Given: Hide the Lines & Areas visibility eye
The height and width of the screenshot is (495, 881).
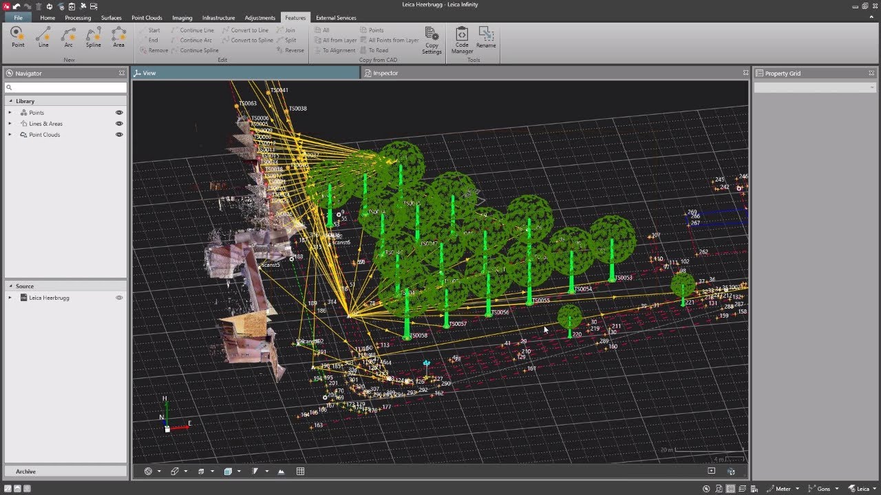Looking at the screenshot, I should click(119, 124).
